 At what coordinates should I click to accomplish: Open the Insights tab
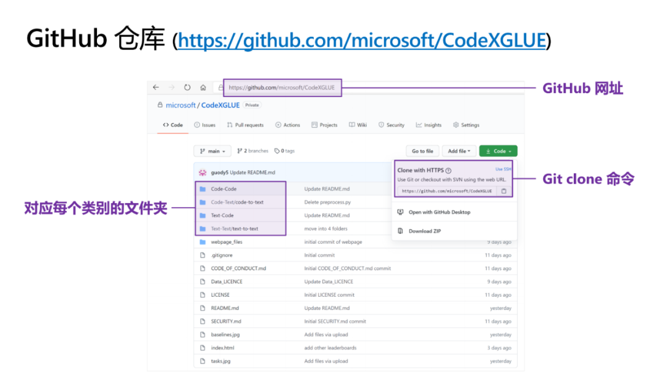[429, 125]
